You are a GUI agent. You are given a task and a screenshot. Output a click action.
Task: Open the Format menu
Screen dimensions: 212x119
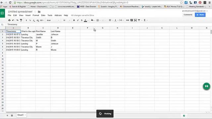coord(36,15)
